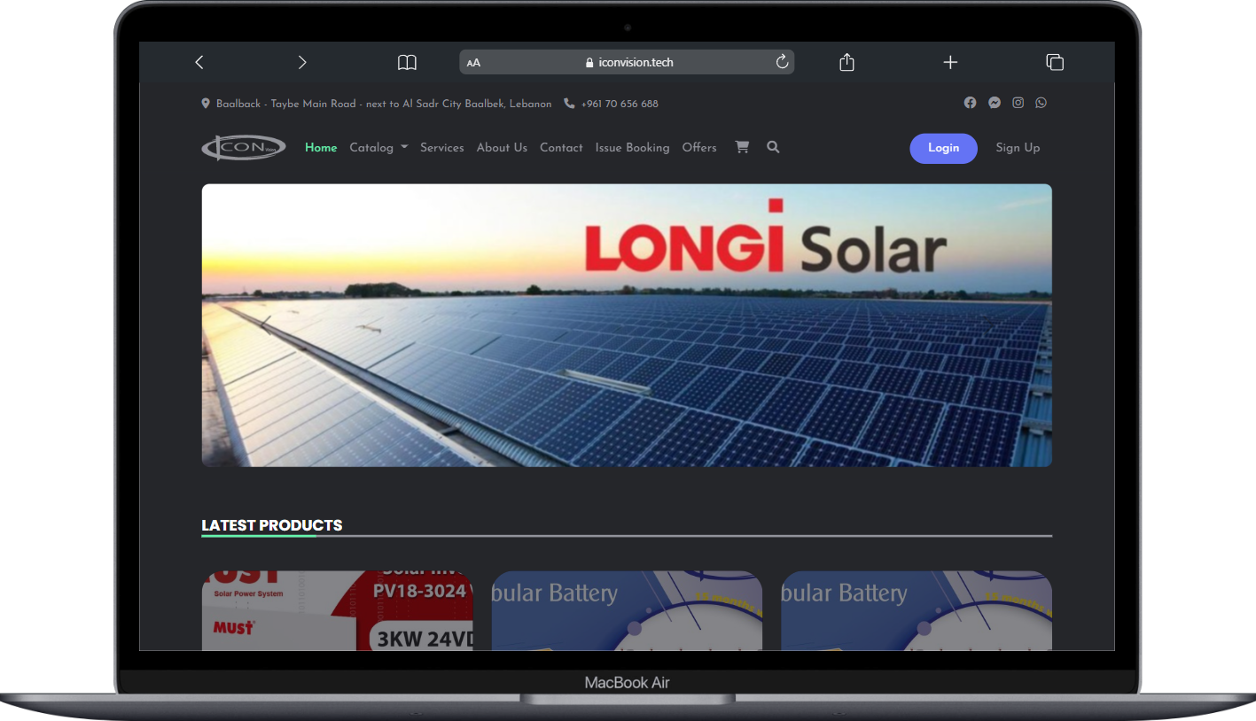
Task: Expand the Catalog dropdown menu
Action: (x=378, y=148)
